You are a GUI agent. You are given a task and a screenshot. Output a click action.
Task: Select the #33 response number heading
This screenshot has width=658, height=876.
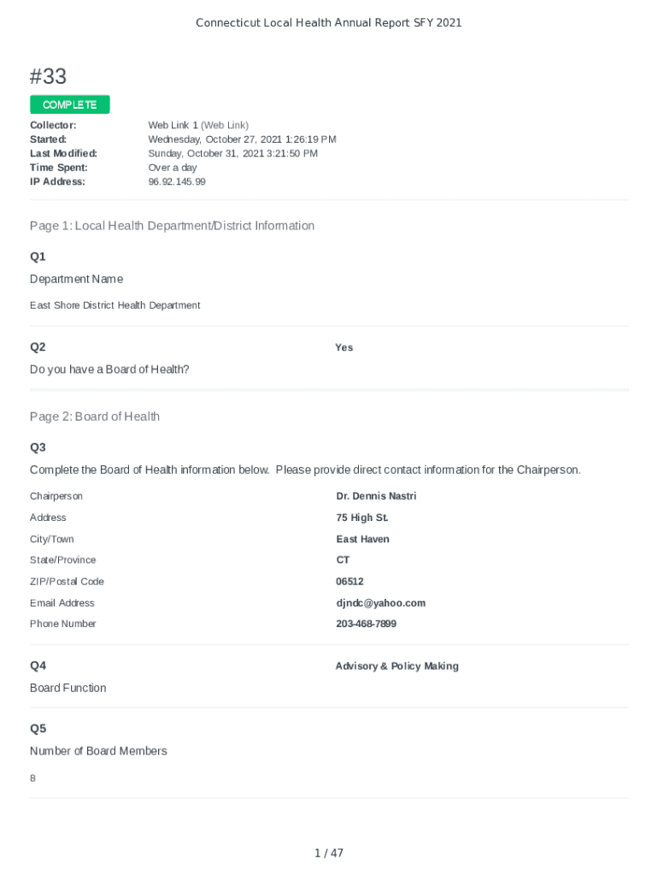tap(49, 77)
